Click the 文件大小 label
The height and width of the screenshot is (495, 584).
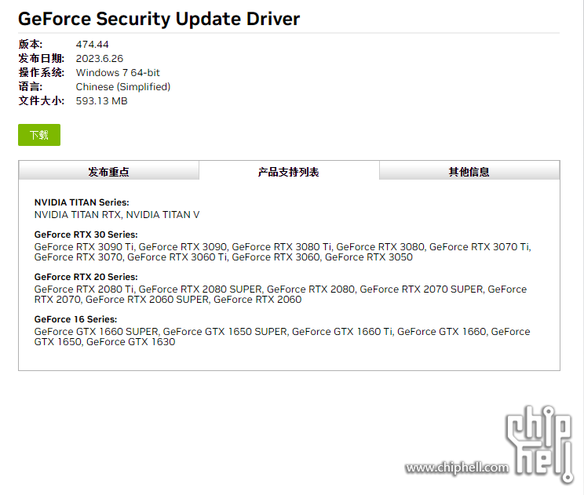coord(36,101)
